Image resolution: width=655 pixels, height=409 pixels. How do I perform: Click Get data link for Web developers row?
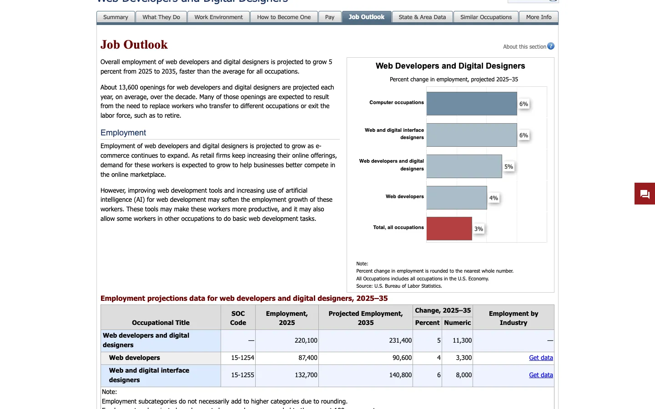click(x=541, y=358)
